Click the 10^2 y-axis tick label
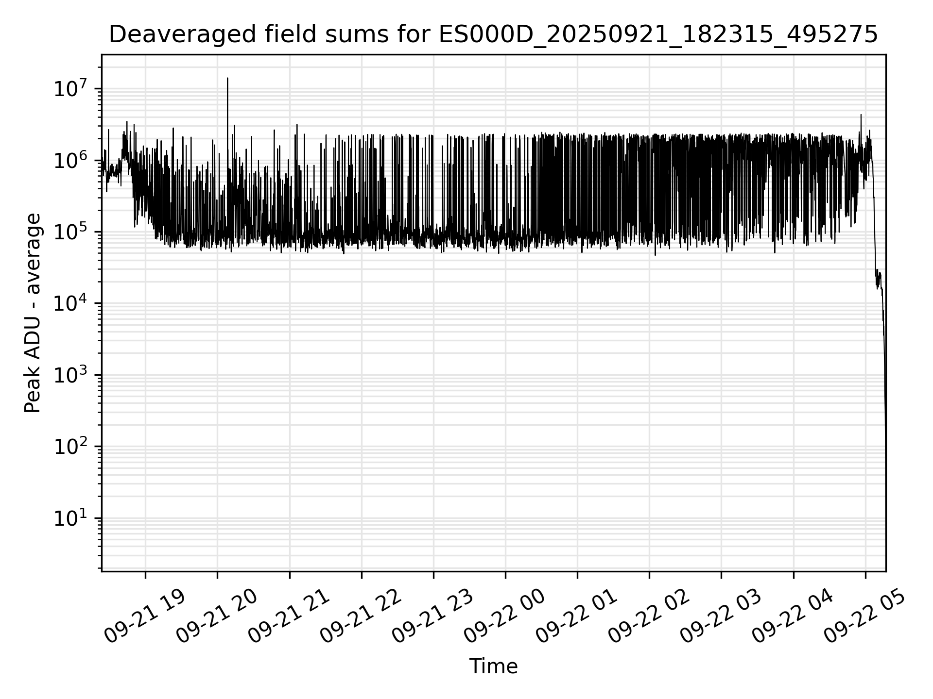933x699 pixels. point(70,447)
